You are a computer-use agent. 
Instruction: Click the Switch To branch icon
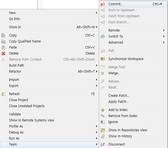pyautogui.click(x=103, y=36)
